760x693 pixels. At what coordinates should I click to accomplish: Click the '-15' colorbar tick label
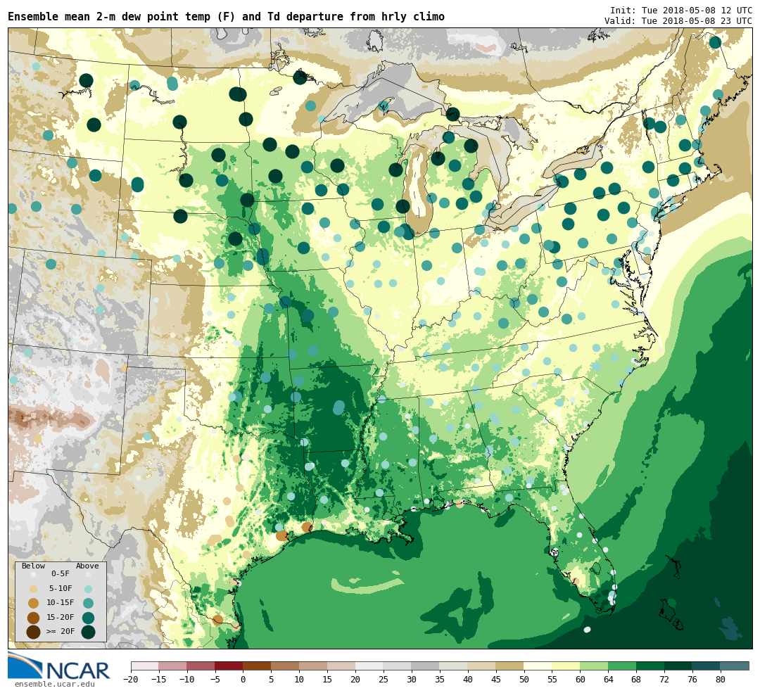click(159, 680)
